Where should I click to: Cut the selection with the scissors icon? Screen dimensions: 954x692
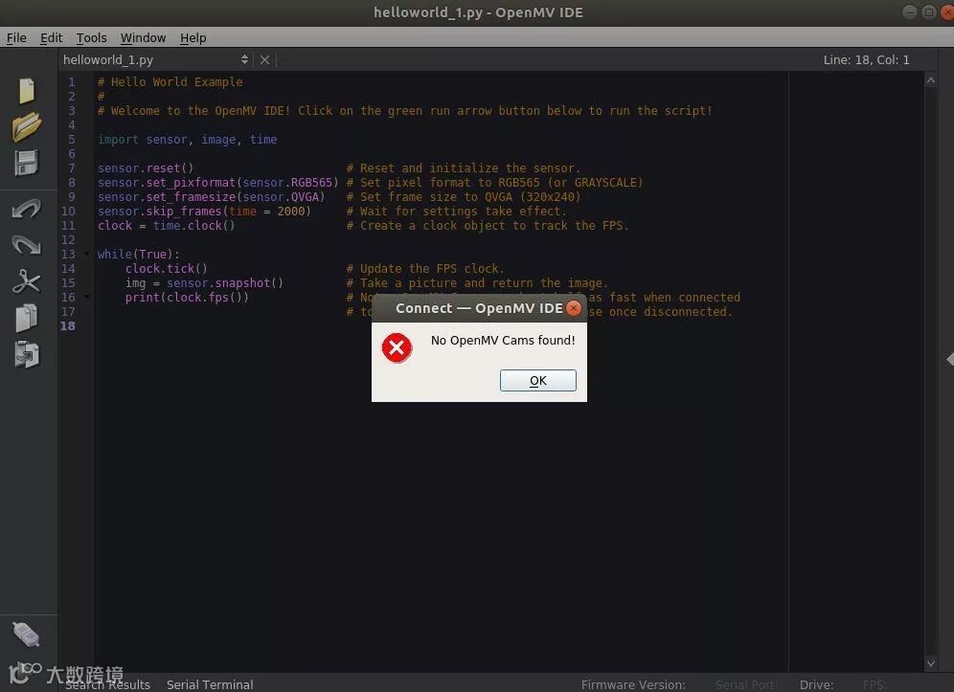click(x=27, y=281)
